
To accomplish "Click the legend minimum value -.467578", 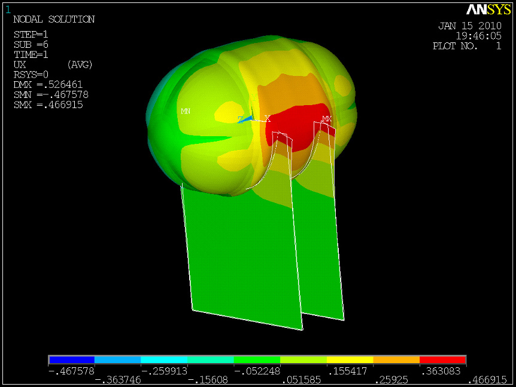I will click(x=71, y=371).
